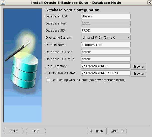Click the Database SID label
This screenshot has width=152, height=137.
[x=55, y=31]
